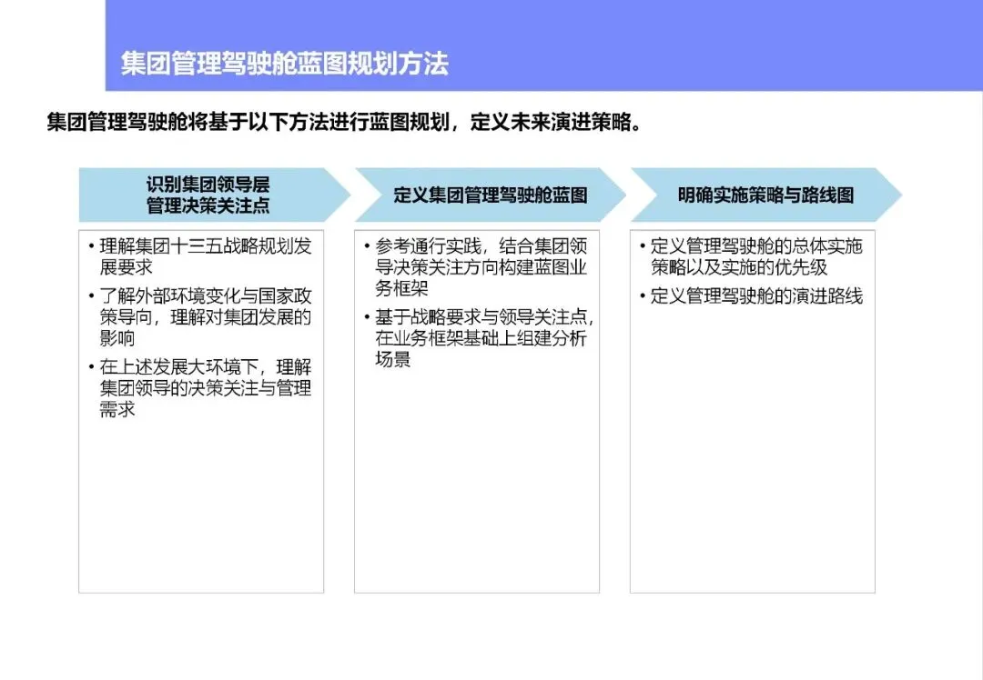This screenshot has width=983, height=680.
Task: Click the bullet 理解集团十三五战略规划发展要求
Action: pyautogui.click(x=200, y=256)
